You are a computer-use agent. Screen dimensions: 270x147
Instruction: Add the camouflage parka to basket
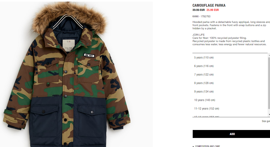[x=231, y=134]
